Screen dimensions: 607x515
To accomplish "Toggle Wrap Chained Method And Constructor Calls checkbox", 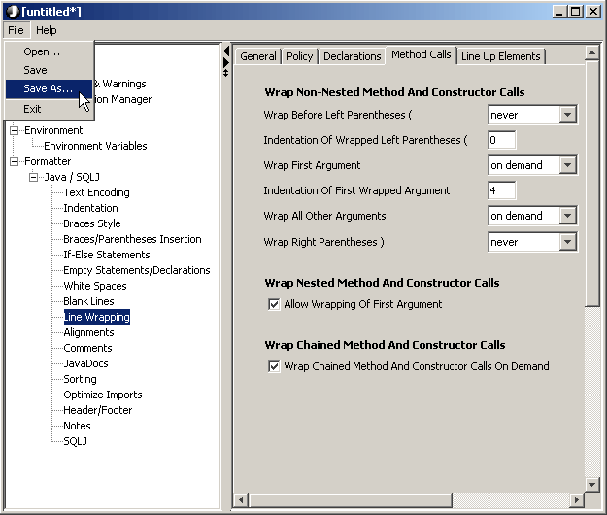I will pyautogui.click(x=274, y=366).
